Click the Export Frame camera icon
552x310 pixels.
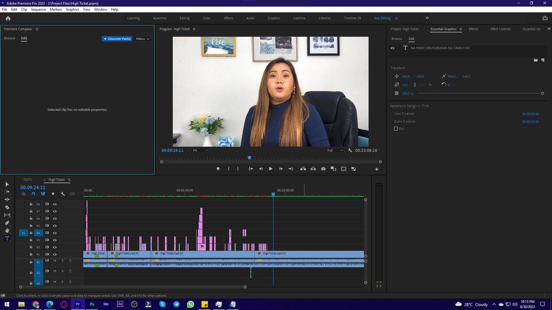coord(323,169)
